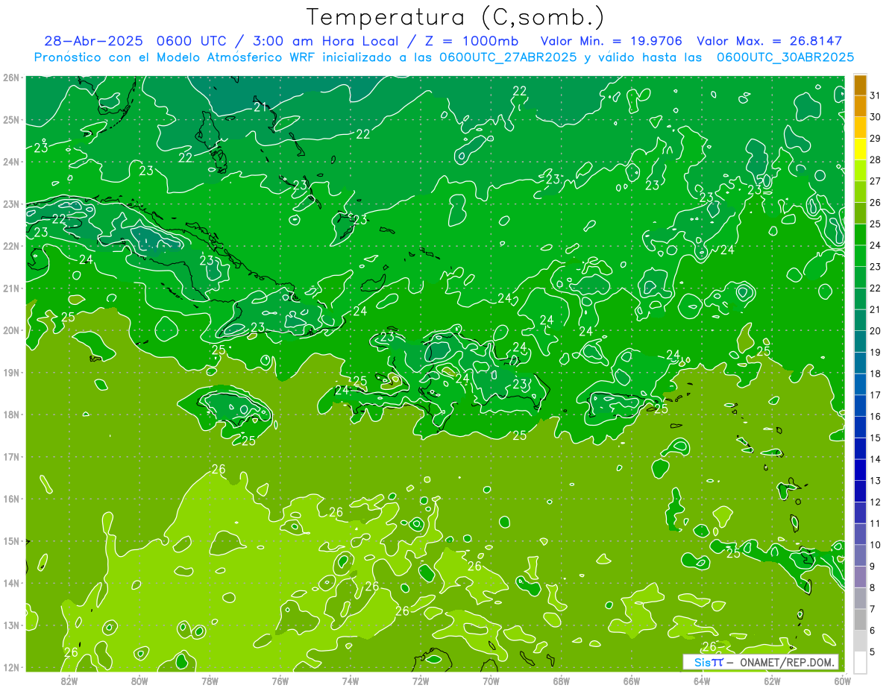Click the colorbar segment between 29 and 30
This screenshot has height=691, width=895.
pos(860,128)
